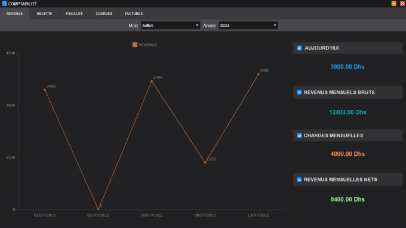This screenshot has height=228, width=406.
Task: Click the Comptabilité app icon in title bar
Action: 4,4
